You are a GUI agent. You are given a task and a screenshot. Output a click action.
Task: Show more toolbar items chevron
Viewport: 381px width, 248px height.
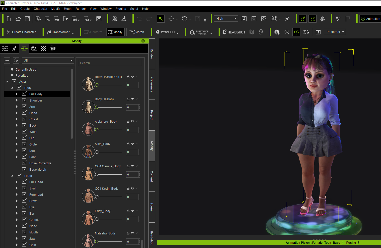tap(205, 20)
